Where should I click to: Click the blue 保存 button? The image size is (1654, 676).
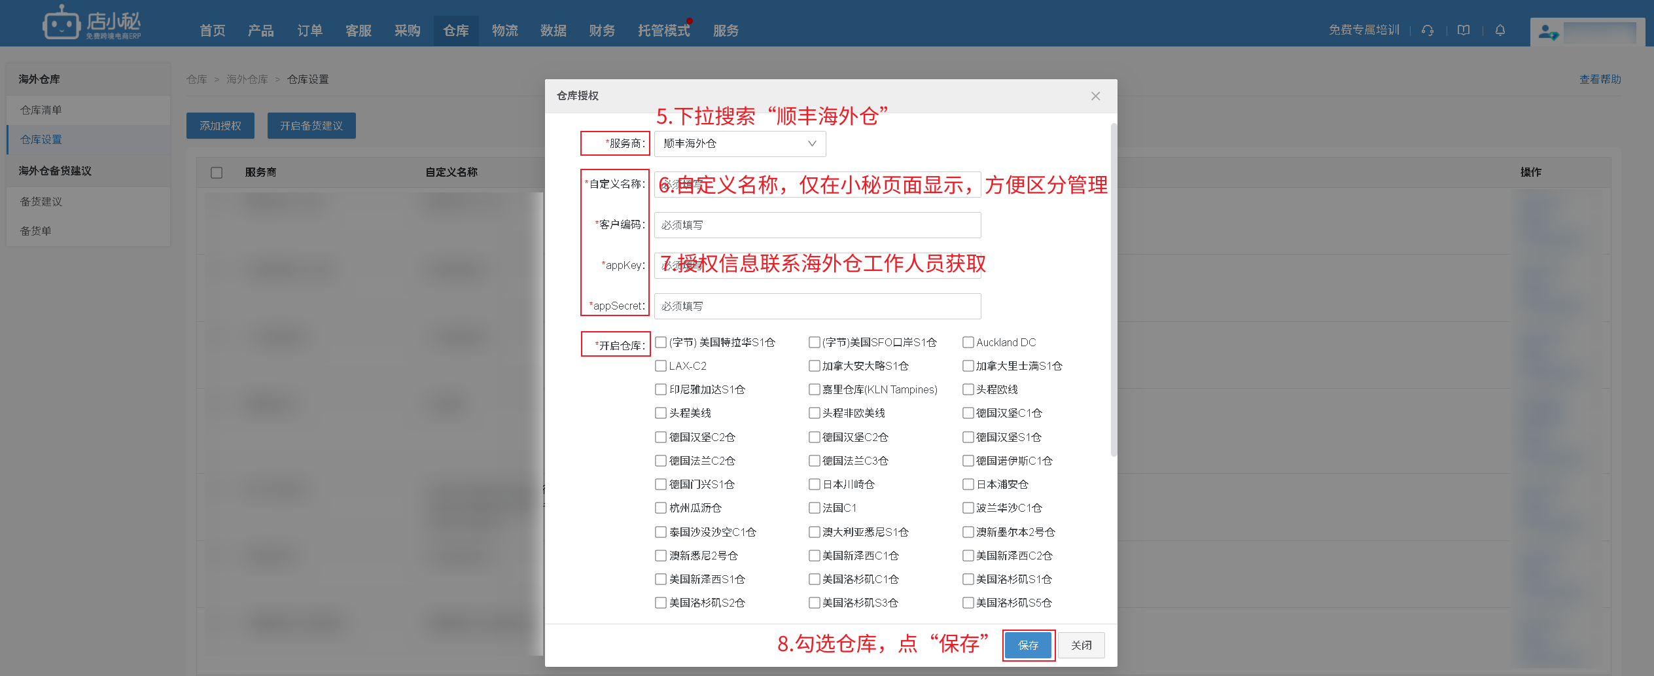(1028, 645)
